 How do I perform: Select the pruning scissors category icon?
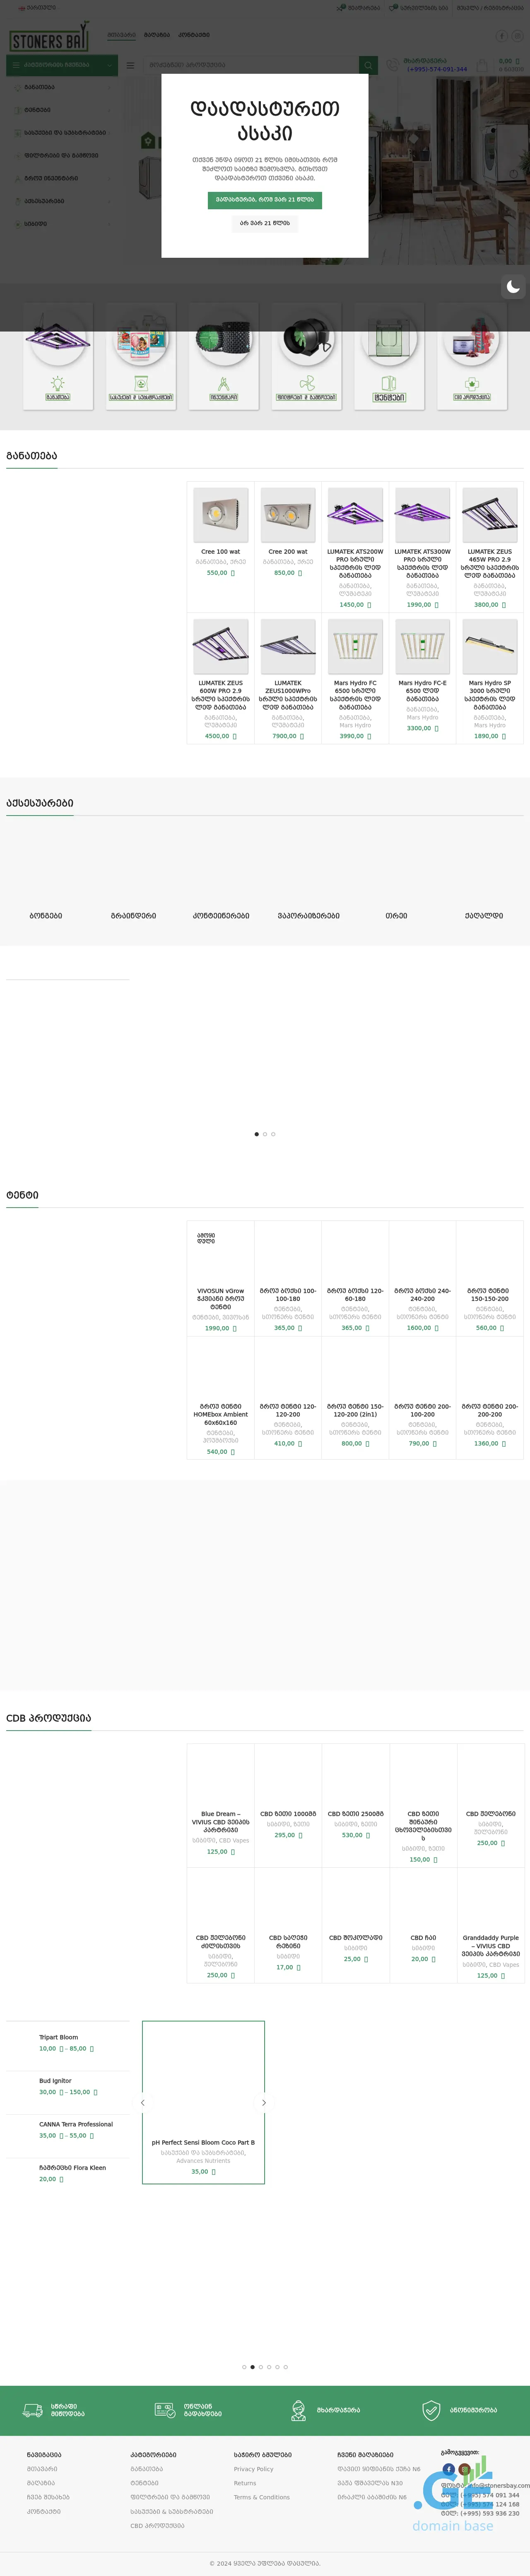tap(223, 383)
